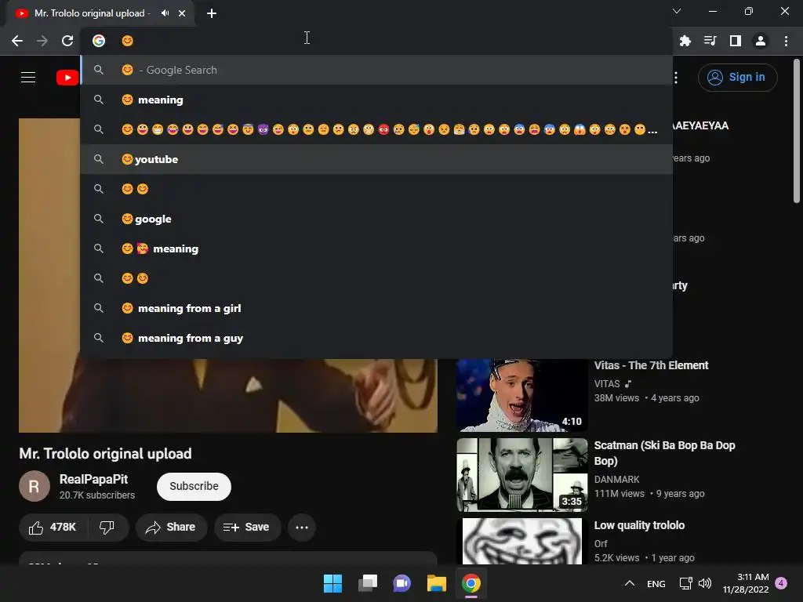
Task: Click the ENG language indicator
Action: 656,583
